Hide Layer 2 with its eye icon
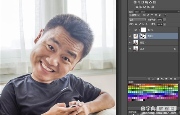The image size is (180, 115). point(130,36)
